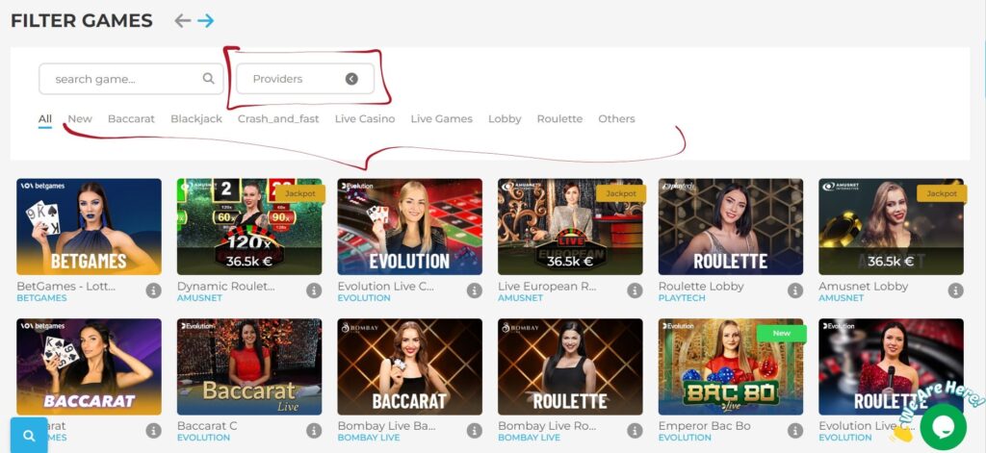The width and height of the screenshot is (986, 453).
Task: Show info for Live European R... game
Action: (635, 290)
